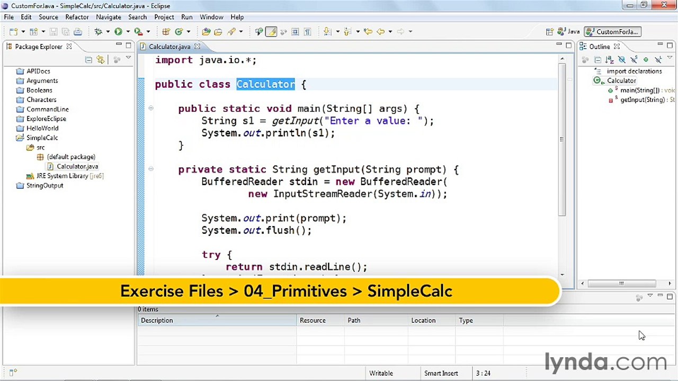Viewport: 678px width, 381px height.
Task: Click Last Edit Location arrow icon
Action: [369, 32]
